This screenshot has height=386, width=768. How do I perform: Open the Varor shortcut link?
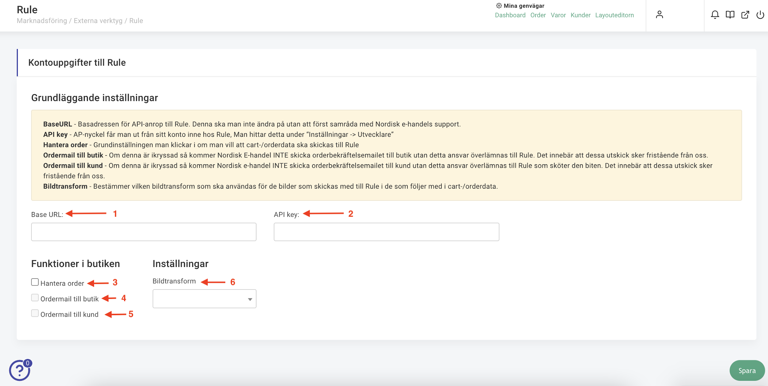click(558, 15)
